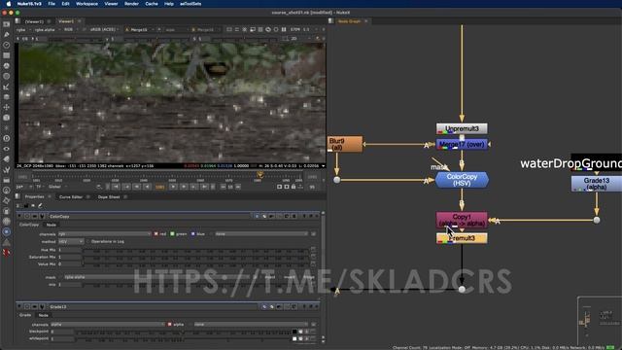The width and height of the screenshot is (622, 350).
Task: Open the 3D nodes toolbar icon
Action: pos(7,118)
